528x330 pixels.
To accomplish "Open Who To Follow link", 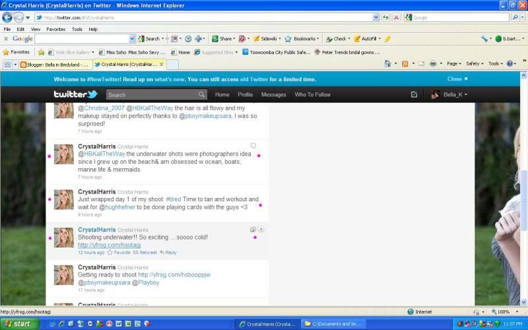I will coord(312,94).
